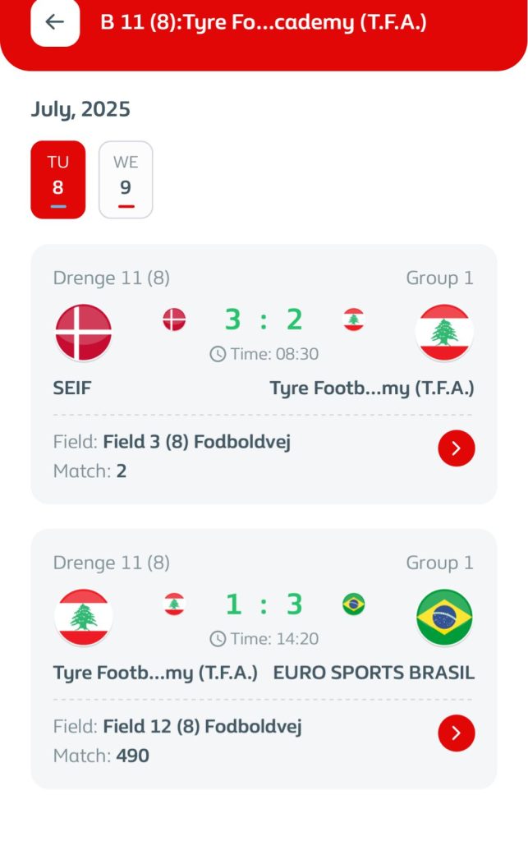
Task: Tap small Denmark flag beside score 3
Action: pos(174,319)
